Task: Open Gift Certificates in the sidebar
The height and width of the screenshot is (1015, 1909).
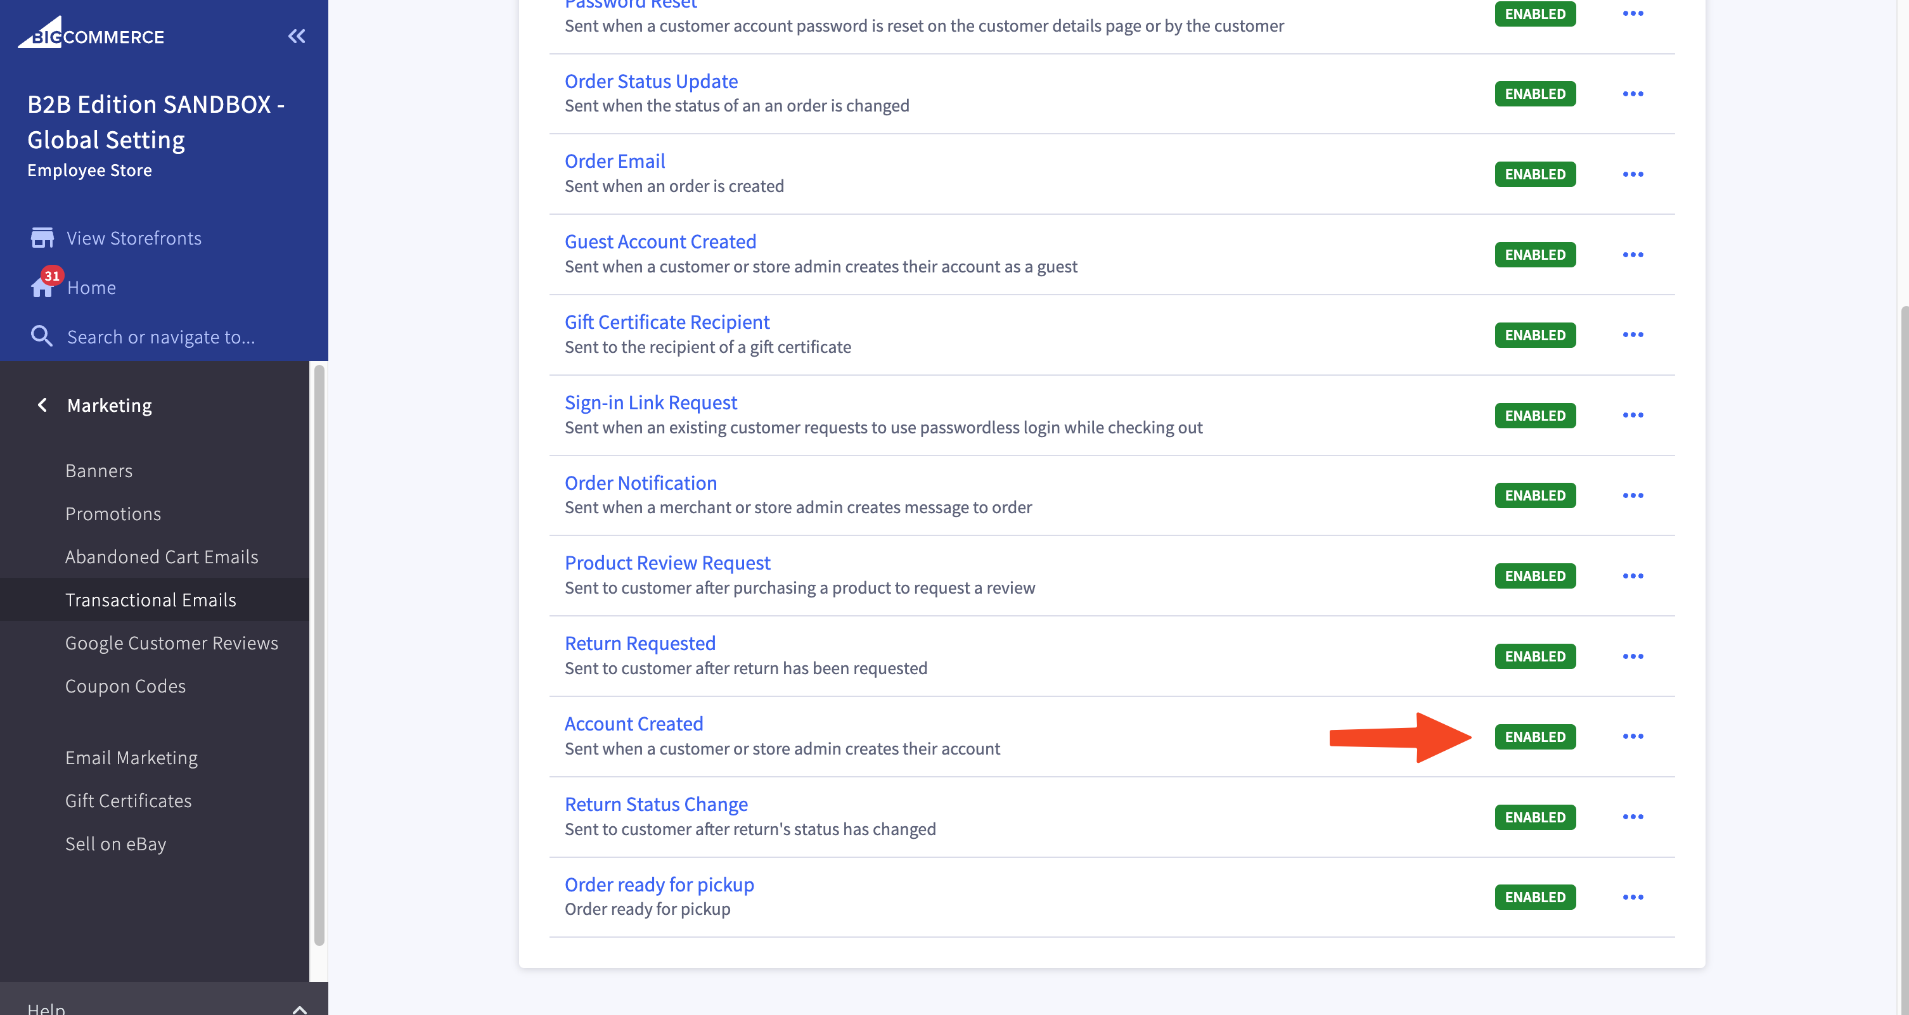Action: (x=128, y=800)
